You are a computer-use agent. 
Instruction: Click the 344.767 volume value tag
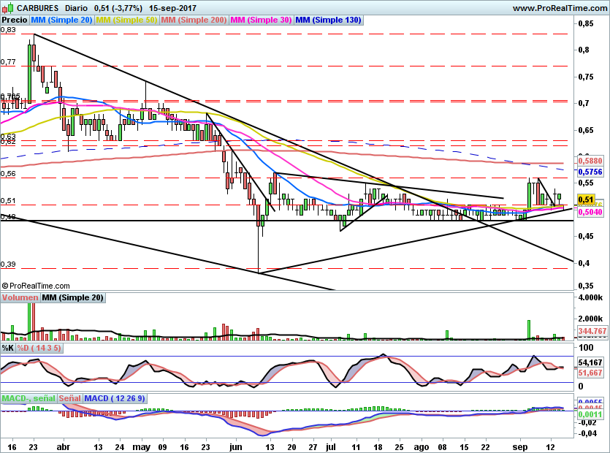pos(592,331)
